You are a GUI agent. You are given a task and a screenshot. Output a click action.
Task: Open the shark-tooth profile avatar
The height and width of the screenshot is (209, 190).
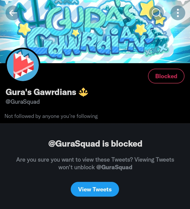pos(23,65)
